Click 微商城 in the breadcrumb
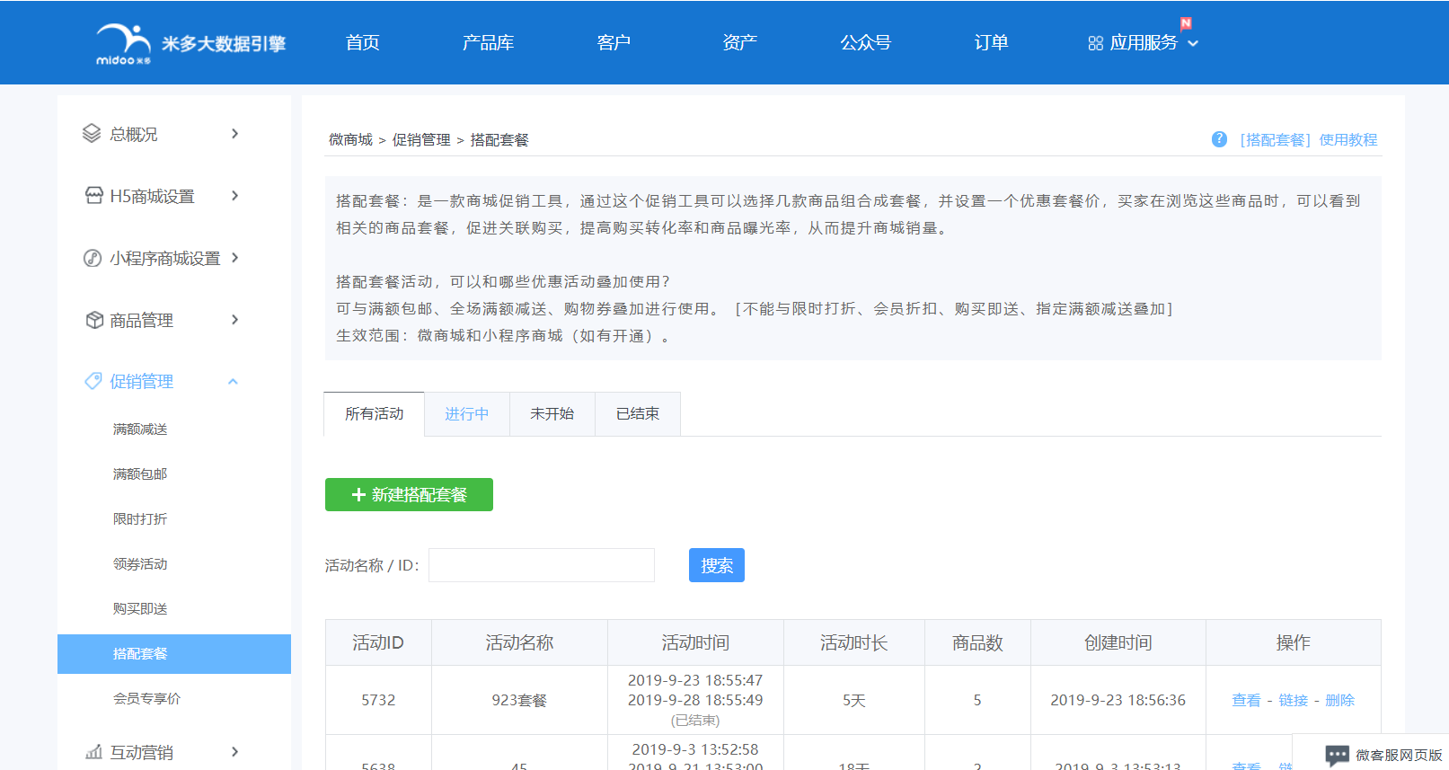The width and height of the screenshot is (1449, 770). (x=350, y=139)
